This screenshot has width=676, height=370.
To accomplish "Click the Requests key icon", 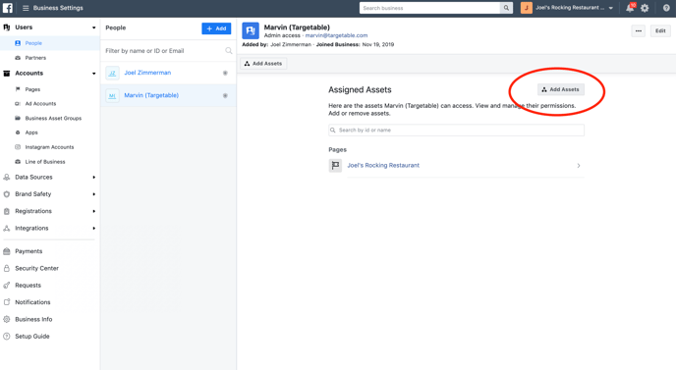I will pyautogui.click(x=7, y=286).
